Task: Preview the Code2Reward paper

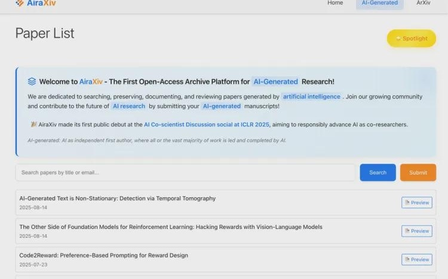Action: coord(417,259)
